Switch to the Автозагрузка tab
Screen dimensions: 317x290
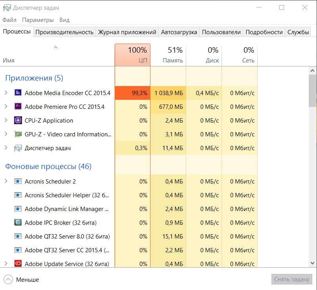point(179,32)
